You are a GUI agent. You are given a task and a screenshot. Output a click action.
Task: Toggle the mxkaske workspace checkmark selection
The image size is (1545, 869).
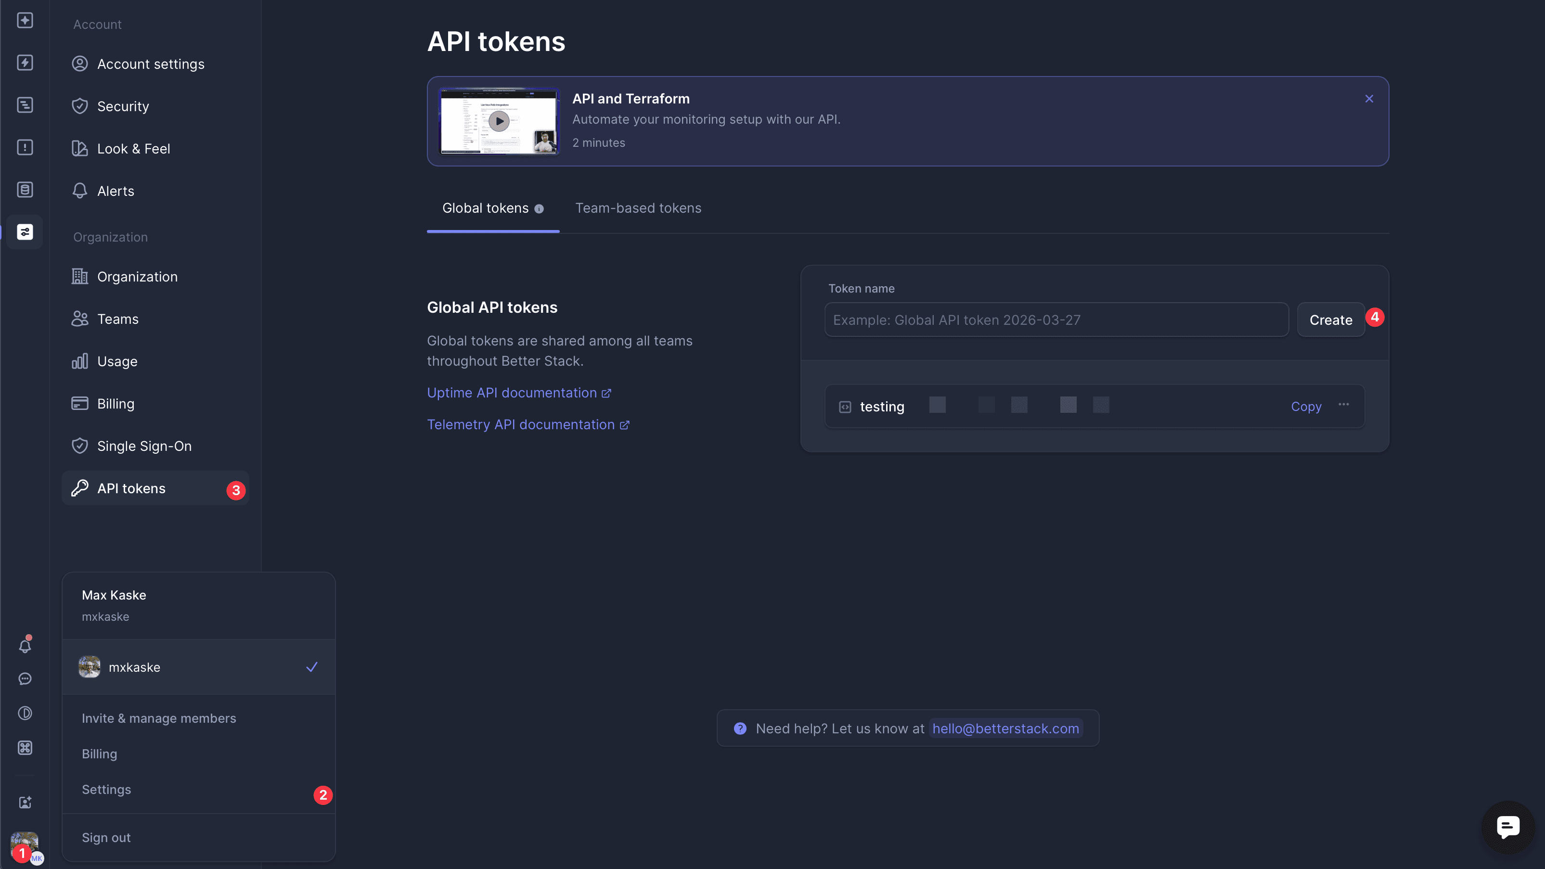(x=311, y=667)
